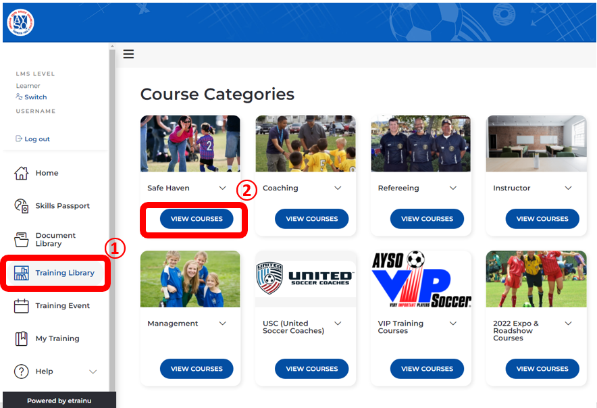The width and height of the screenshot is (597, 408).
Task: Expand the VIP Training Courses chevron
Action: coord(453,324)
